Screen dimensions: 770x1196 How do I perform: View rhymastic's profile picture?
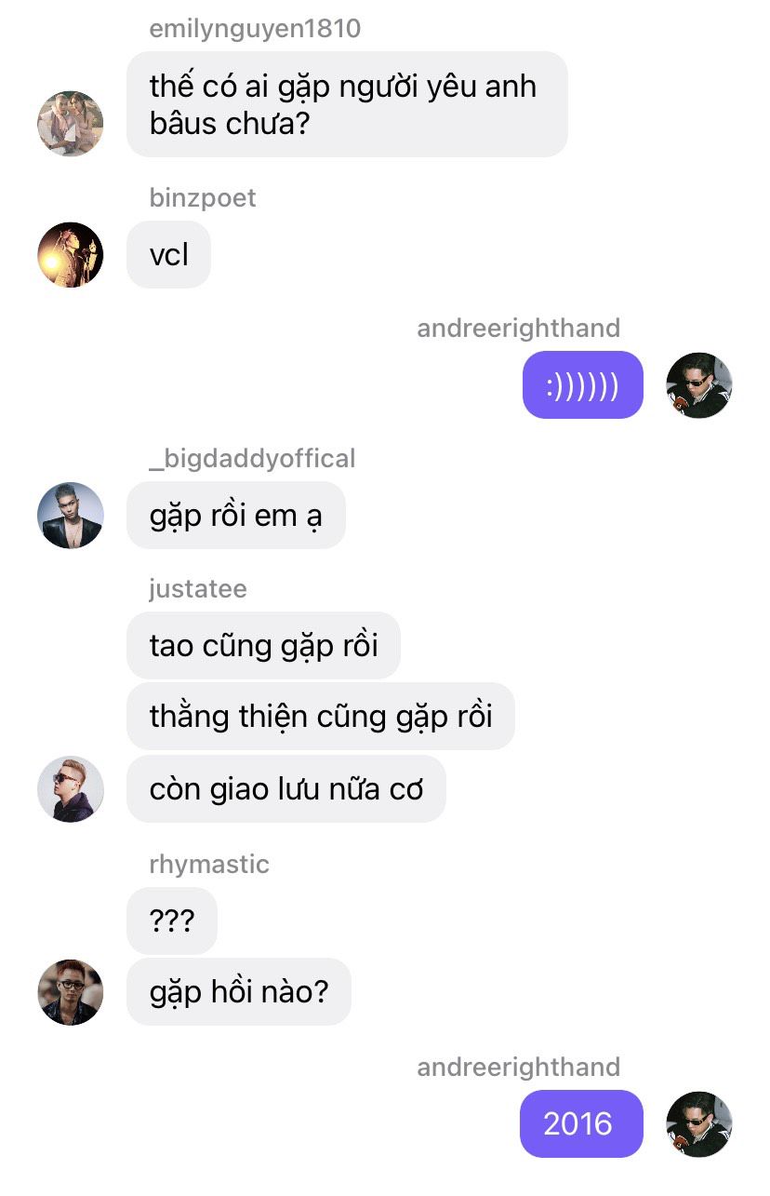[70, 992]
